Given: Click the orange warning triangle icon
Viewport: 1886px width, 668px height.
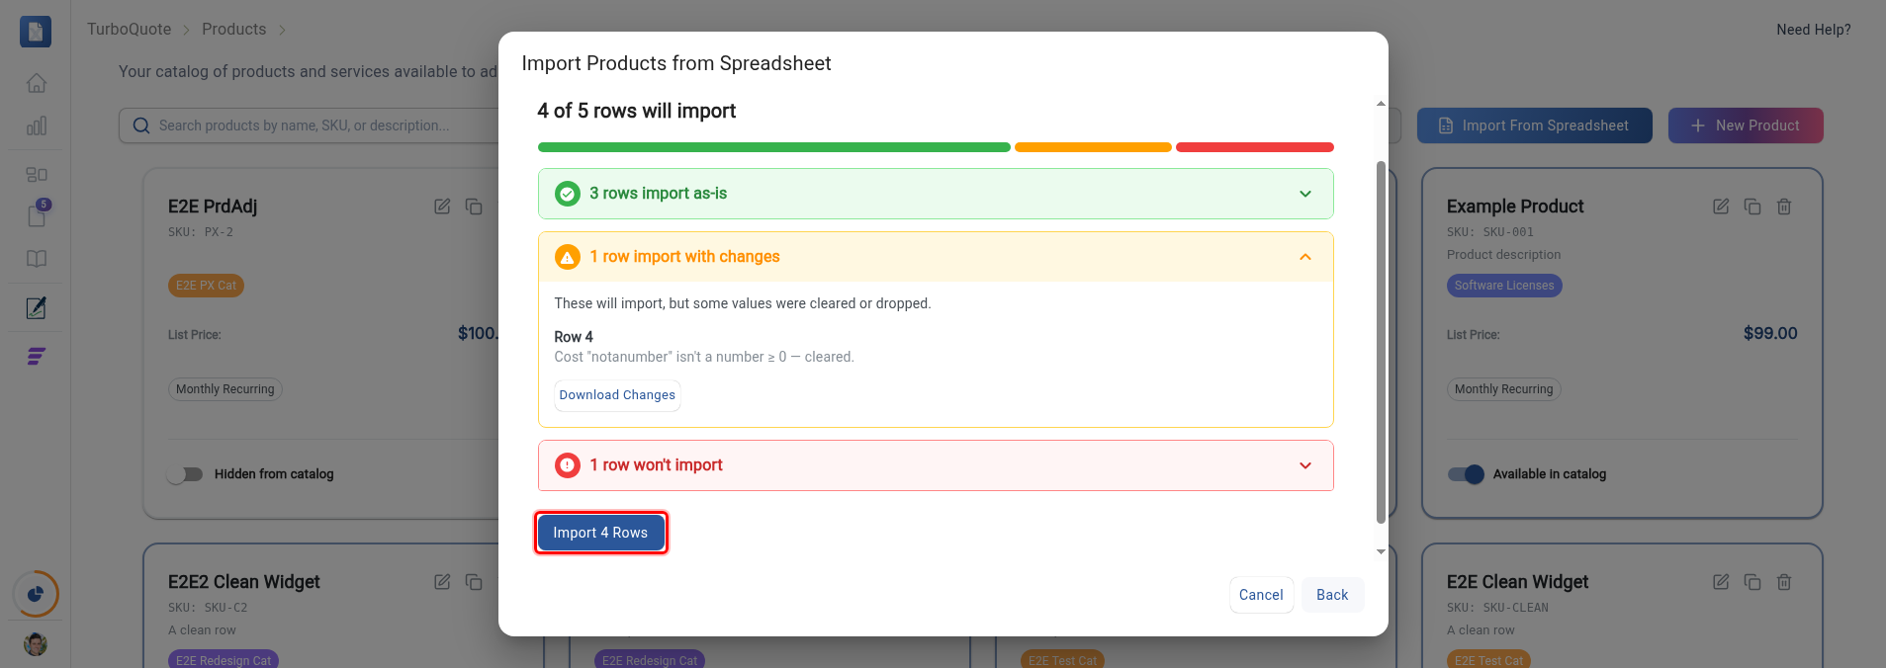Looking at the screenshot, I should coord(568,257).
